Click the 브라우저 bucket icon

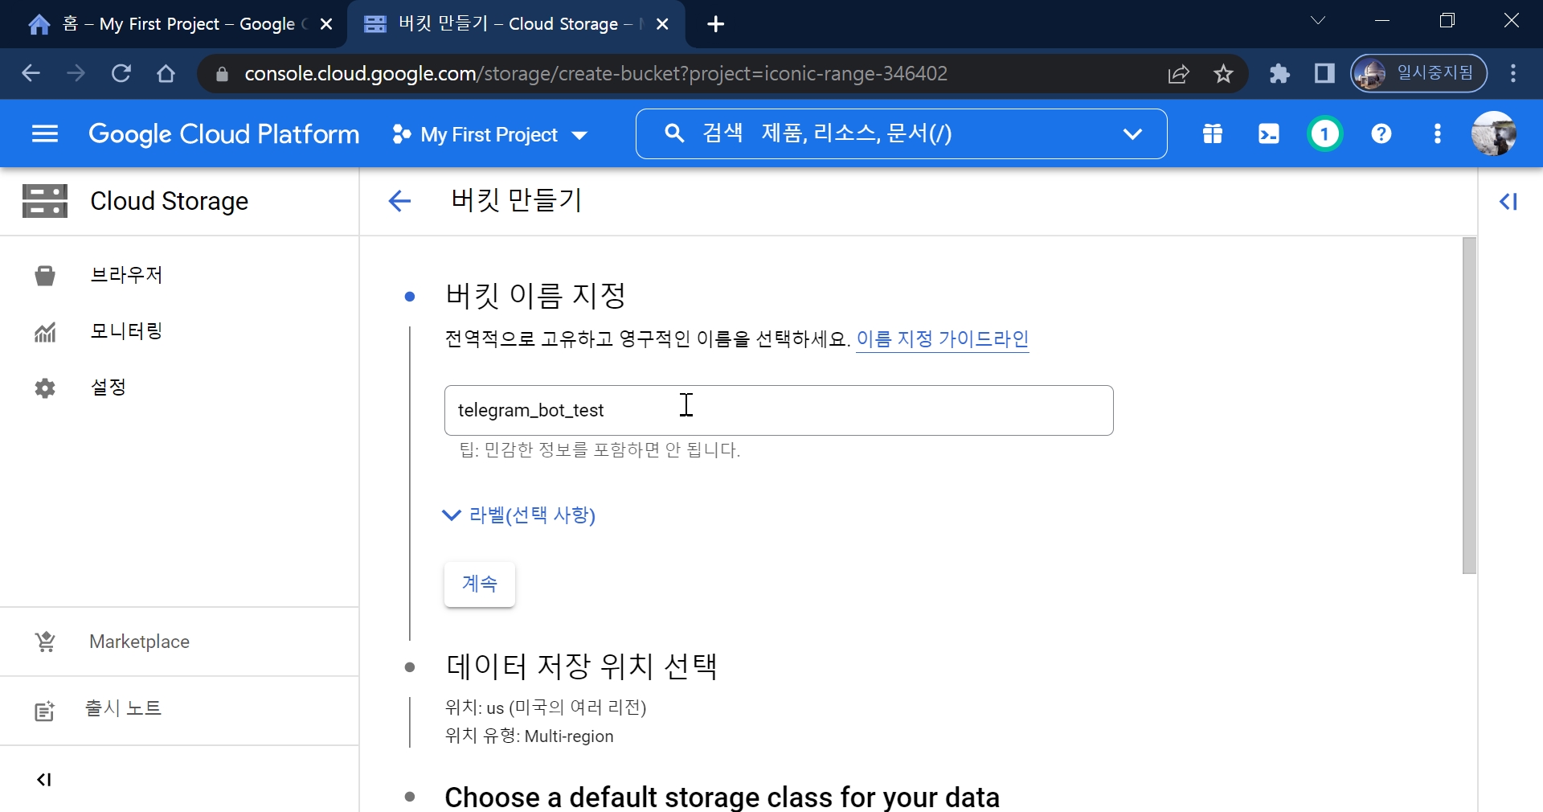45,275
